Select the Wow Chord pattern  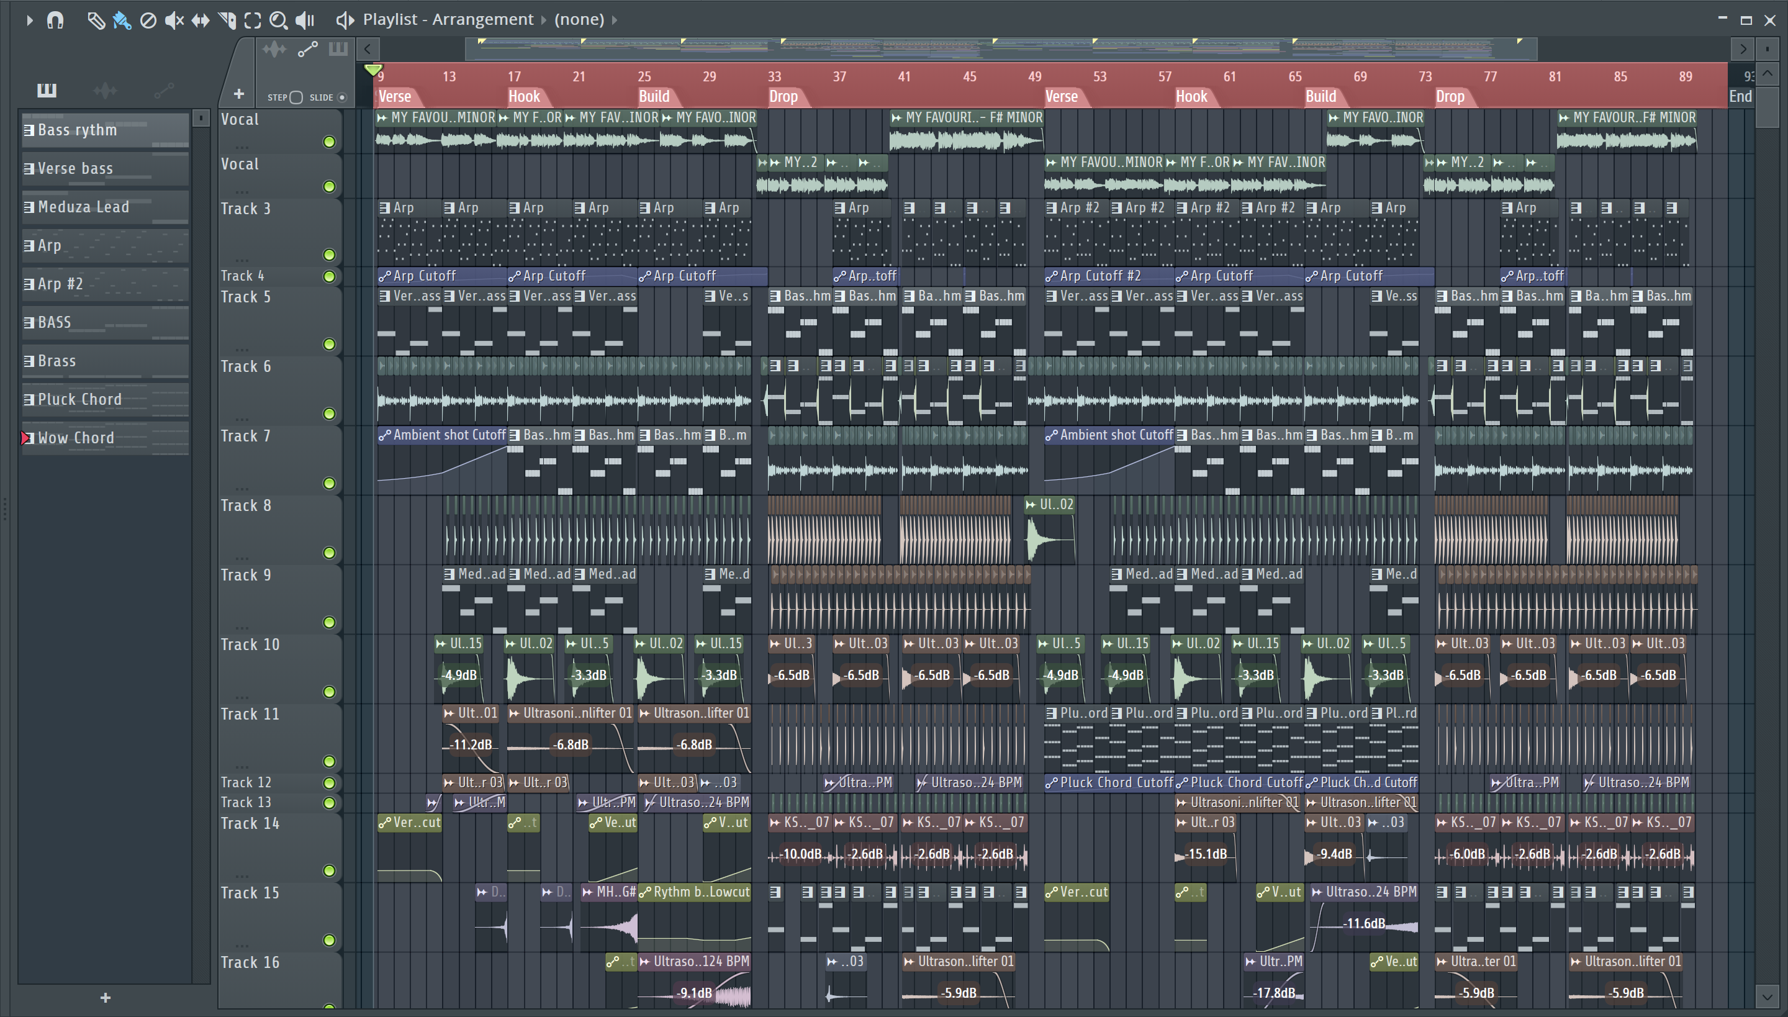[106, 438]
